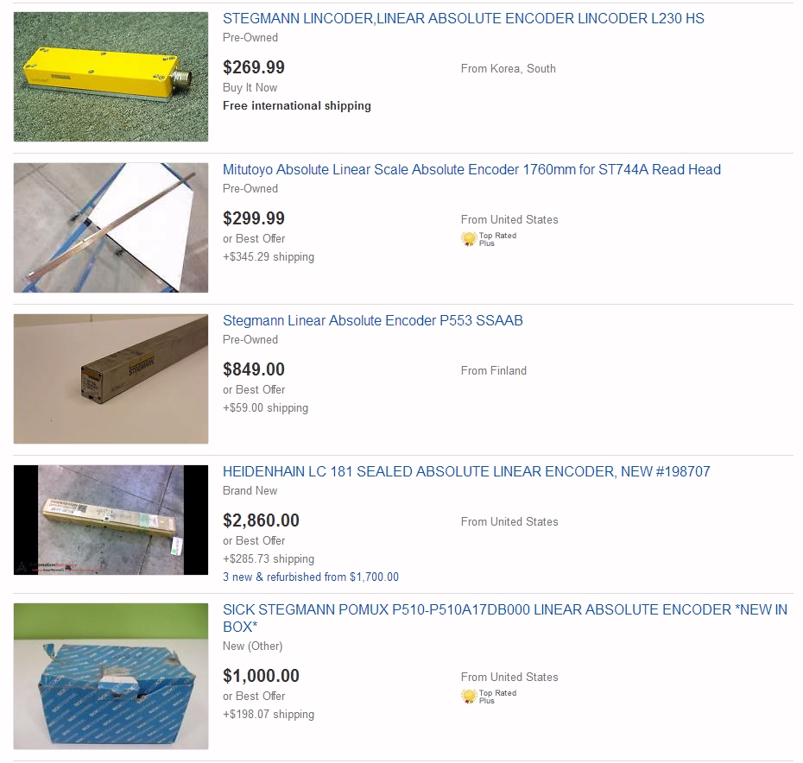803x763 pixels.
Task: Open the Stegmann Linear Absolute Encoder P553 title
Action: coord(373,320)
